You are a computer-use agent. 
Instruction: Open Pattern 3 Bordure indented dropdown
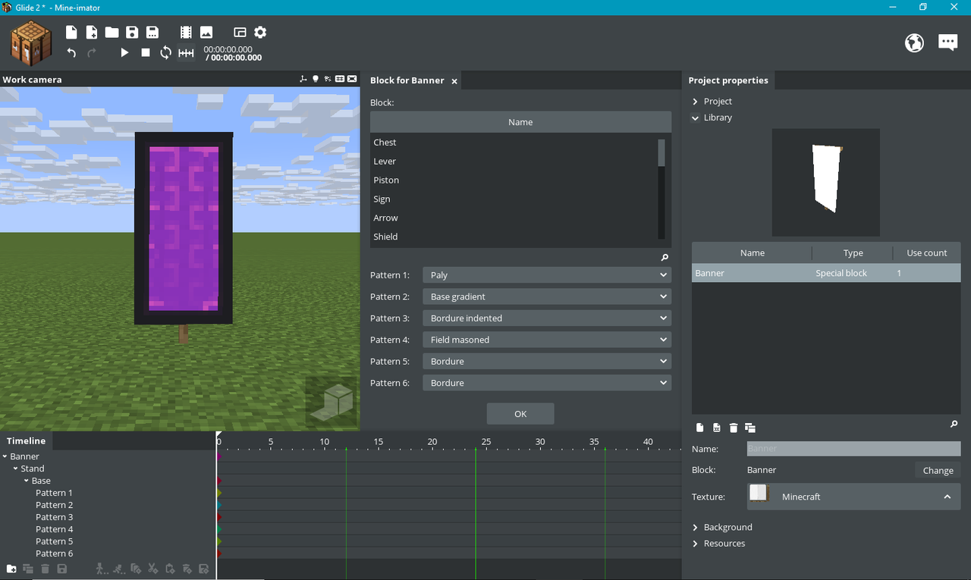(x=547, y=318)
